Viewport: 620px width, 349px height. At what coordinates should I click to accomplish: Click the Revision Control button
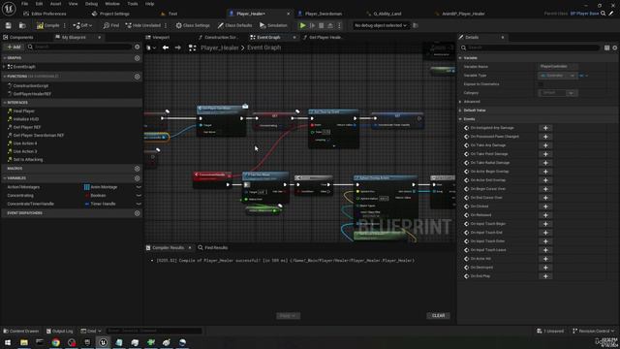[593, 331]
